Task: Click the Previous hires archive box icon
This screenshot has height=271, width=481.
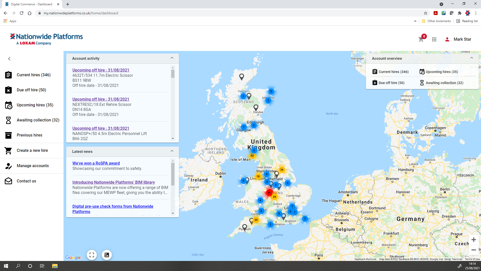Action: (x=8, y=135)
